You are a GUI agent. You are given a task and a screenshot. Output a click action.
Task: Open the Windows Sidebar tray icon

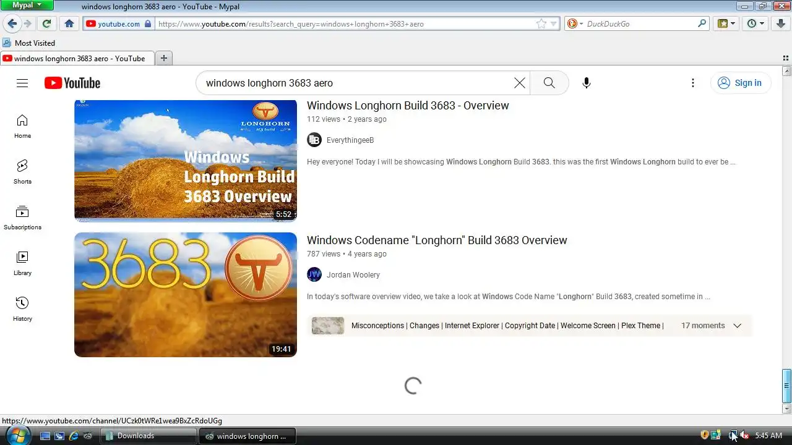(x=716, y=435)
